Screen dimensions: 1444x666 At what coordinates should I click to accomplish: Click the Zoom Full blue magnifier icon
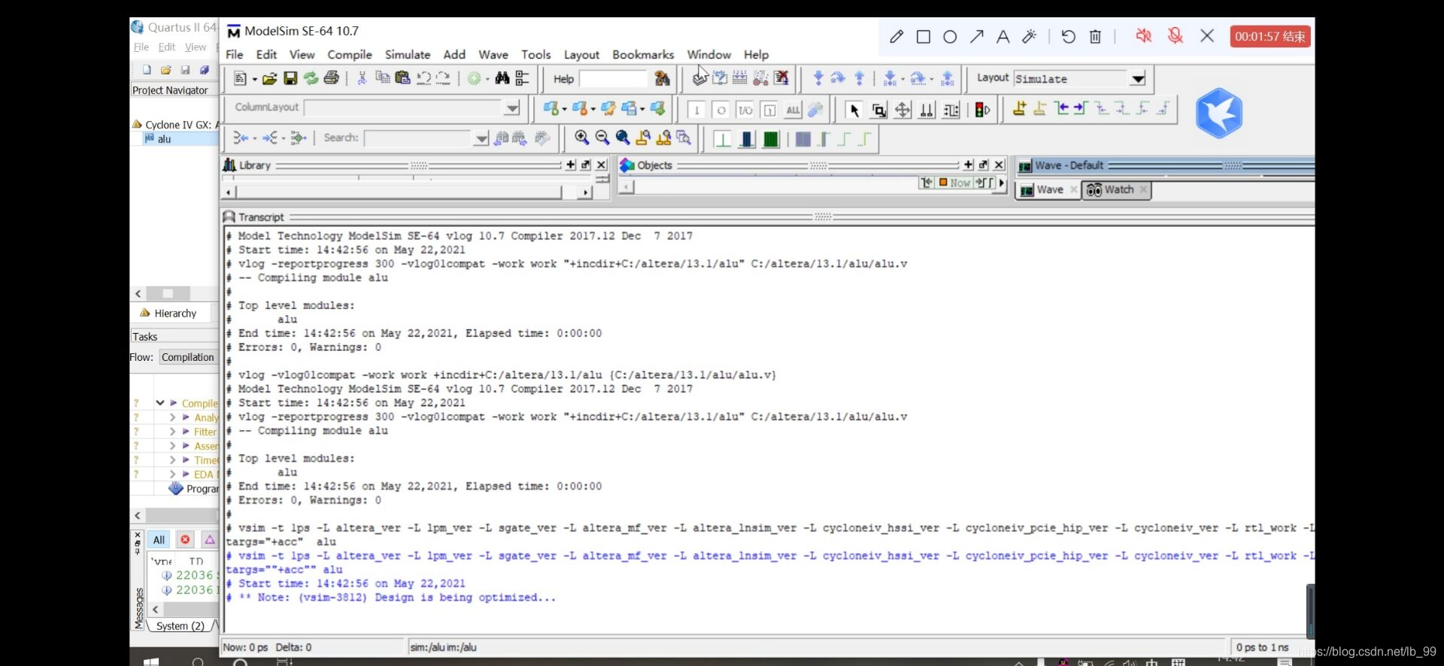[x=622, y=138]
